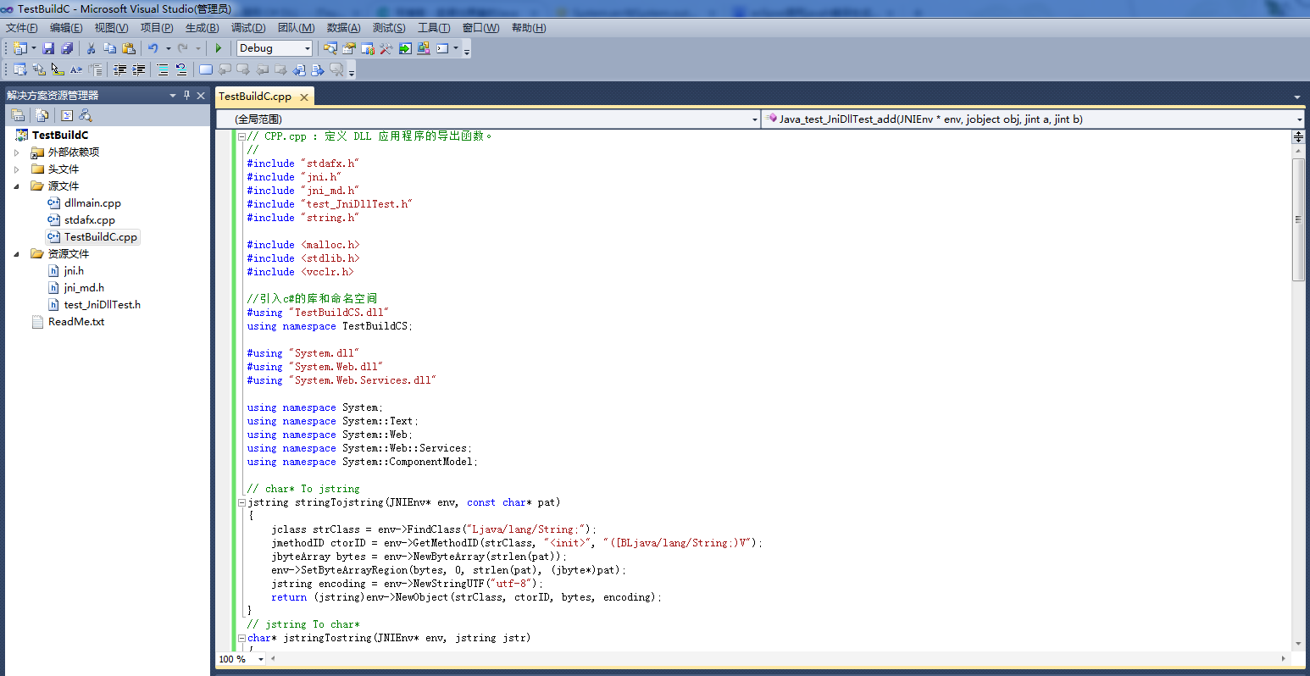Open the 调试(D) menu

point(248,28)
